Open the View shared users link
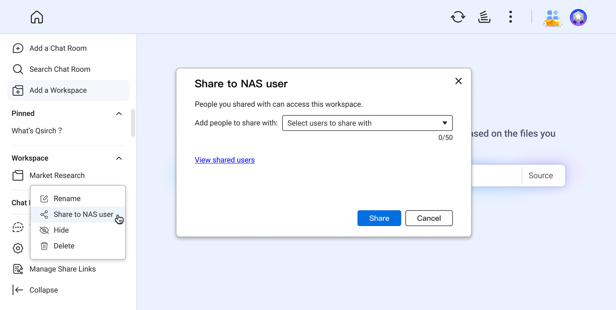The height and width of the screenshot is (310, 616). point(225,160)
